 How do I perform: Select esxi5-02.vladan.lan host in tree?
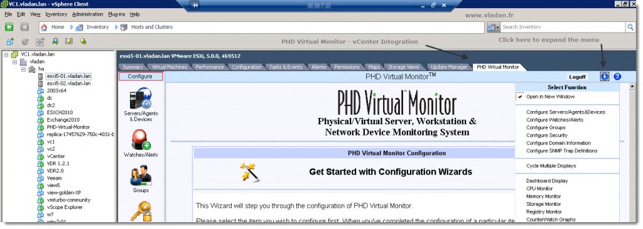pos(68,83)
